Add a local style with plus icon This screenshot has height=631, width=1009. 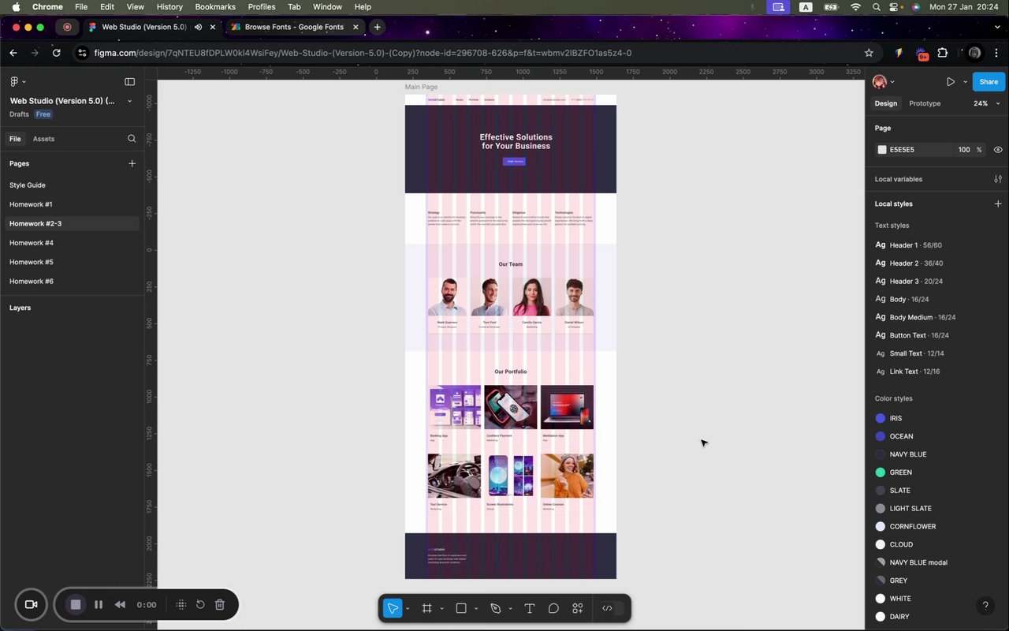pyautogui.click(x=998, y=203)
